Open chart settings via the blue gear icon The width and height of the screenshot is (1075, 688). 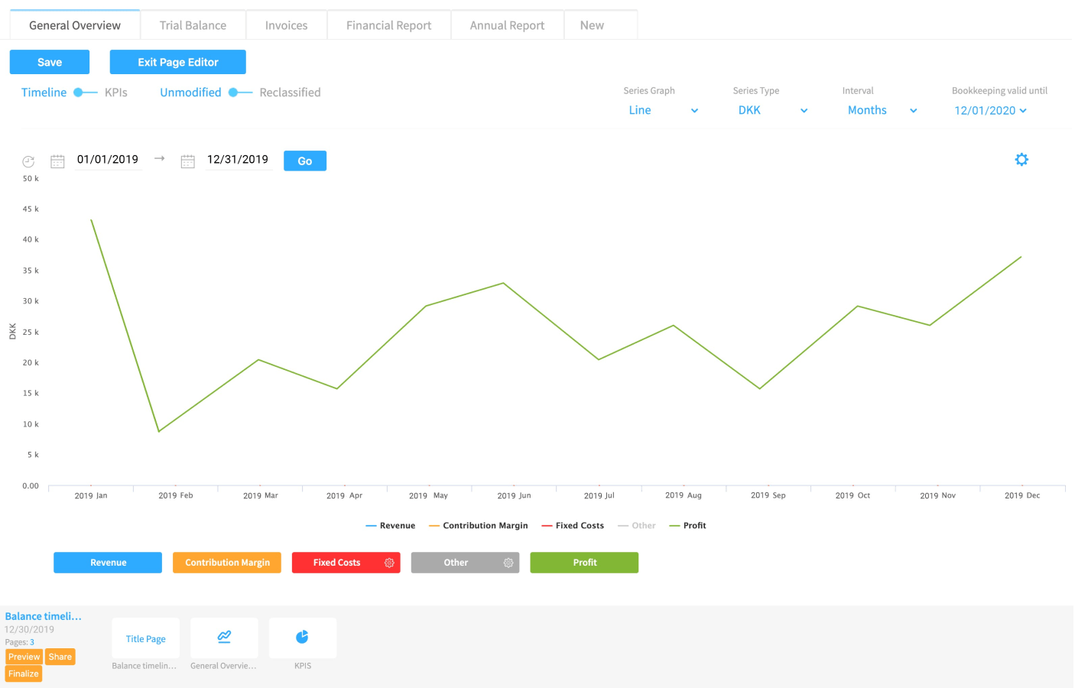click(x=1022, y=160)
